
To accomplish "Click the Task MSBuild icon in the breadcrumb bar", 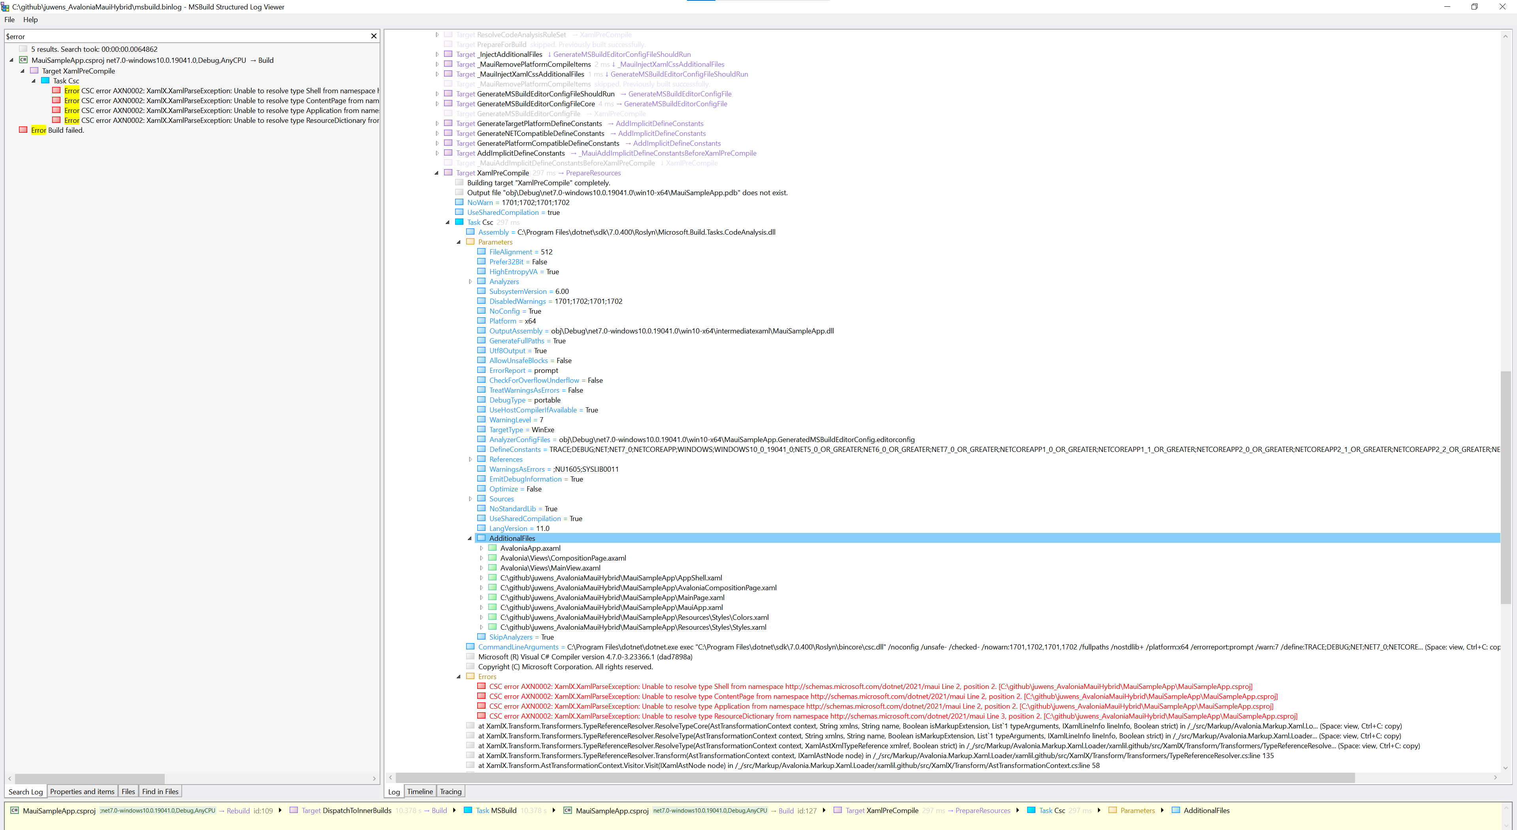I will coord(468,810).
